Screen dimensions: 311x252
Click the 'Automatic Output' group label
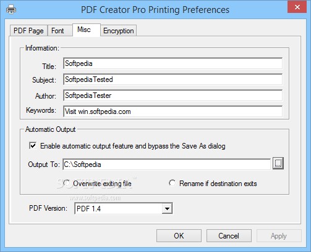coord(51,129)
